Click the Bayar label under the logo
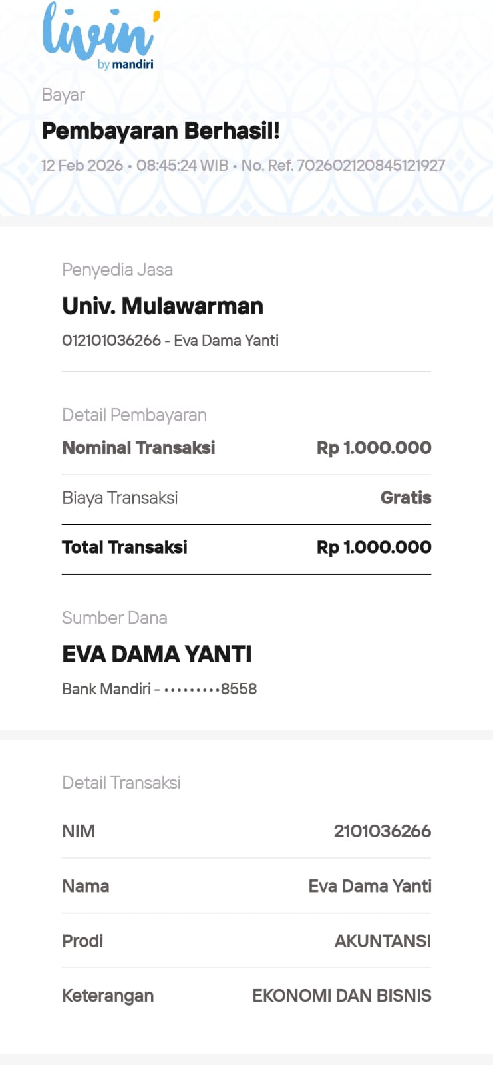This screenshot has height=1065, width=493. tap(63, 95)
